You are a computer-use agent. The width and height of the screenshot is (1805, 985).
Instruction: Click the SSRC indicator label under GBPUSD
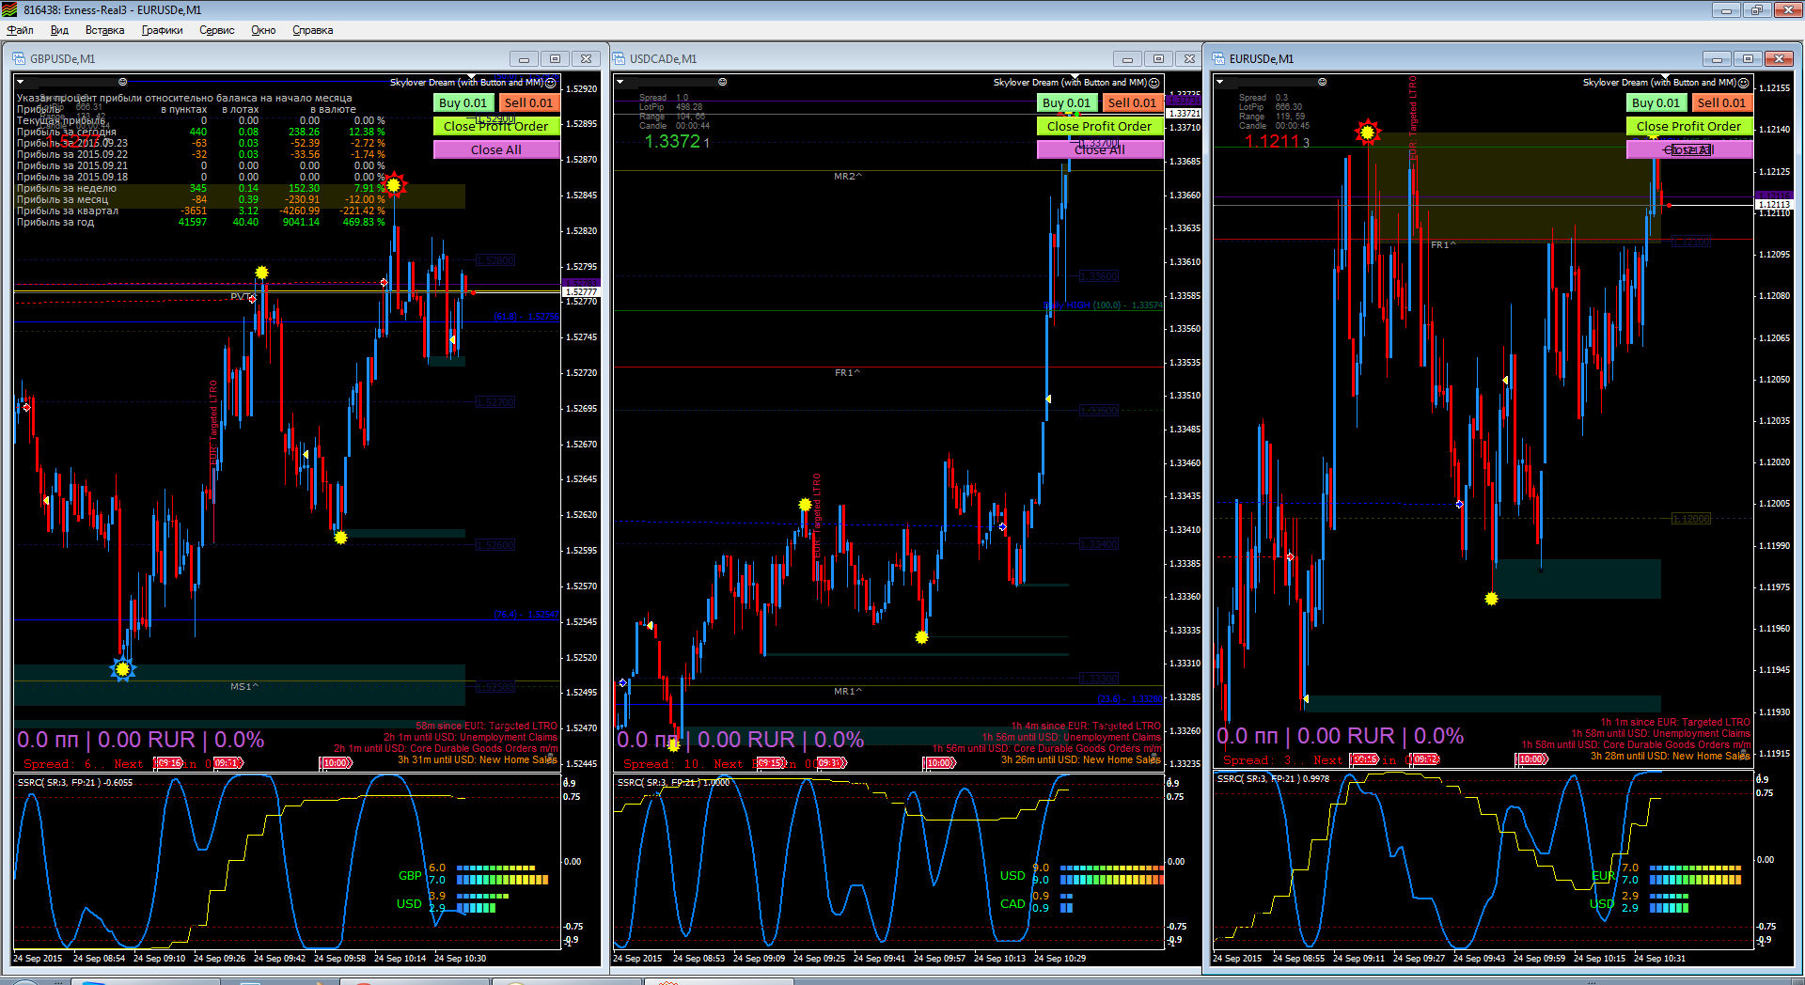tap(75, 782)
